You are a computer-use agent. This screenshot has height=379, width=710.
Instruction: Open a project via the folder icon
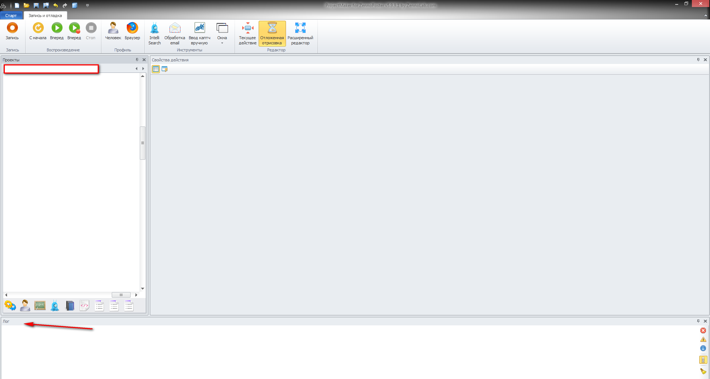point(26,5)
